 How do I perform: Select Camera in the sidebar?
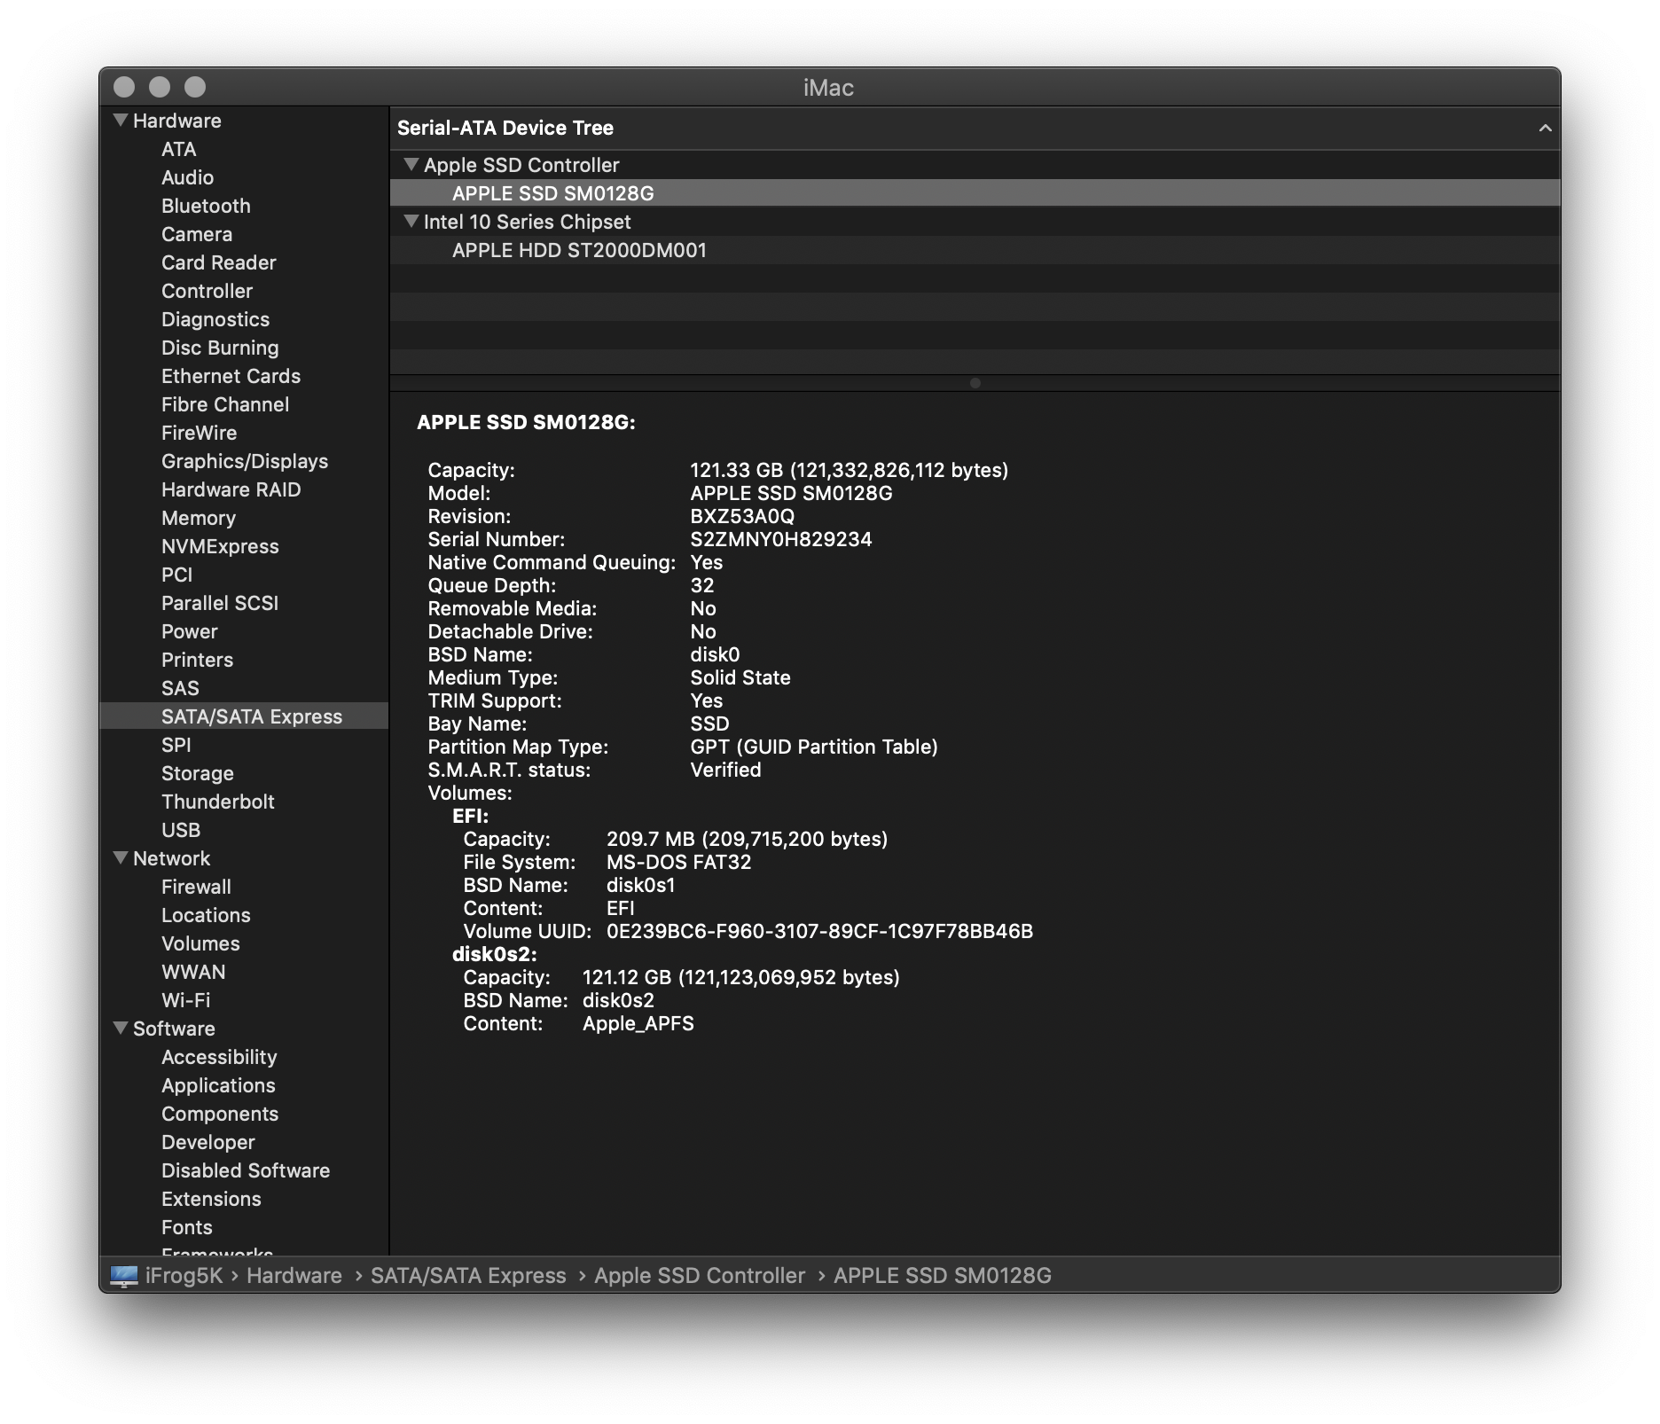pos(197,234)
